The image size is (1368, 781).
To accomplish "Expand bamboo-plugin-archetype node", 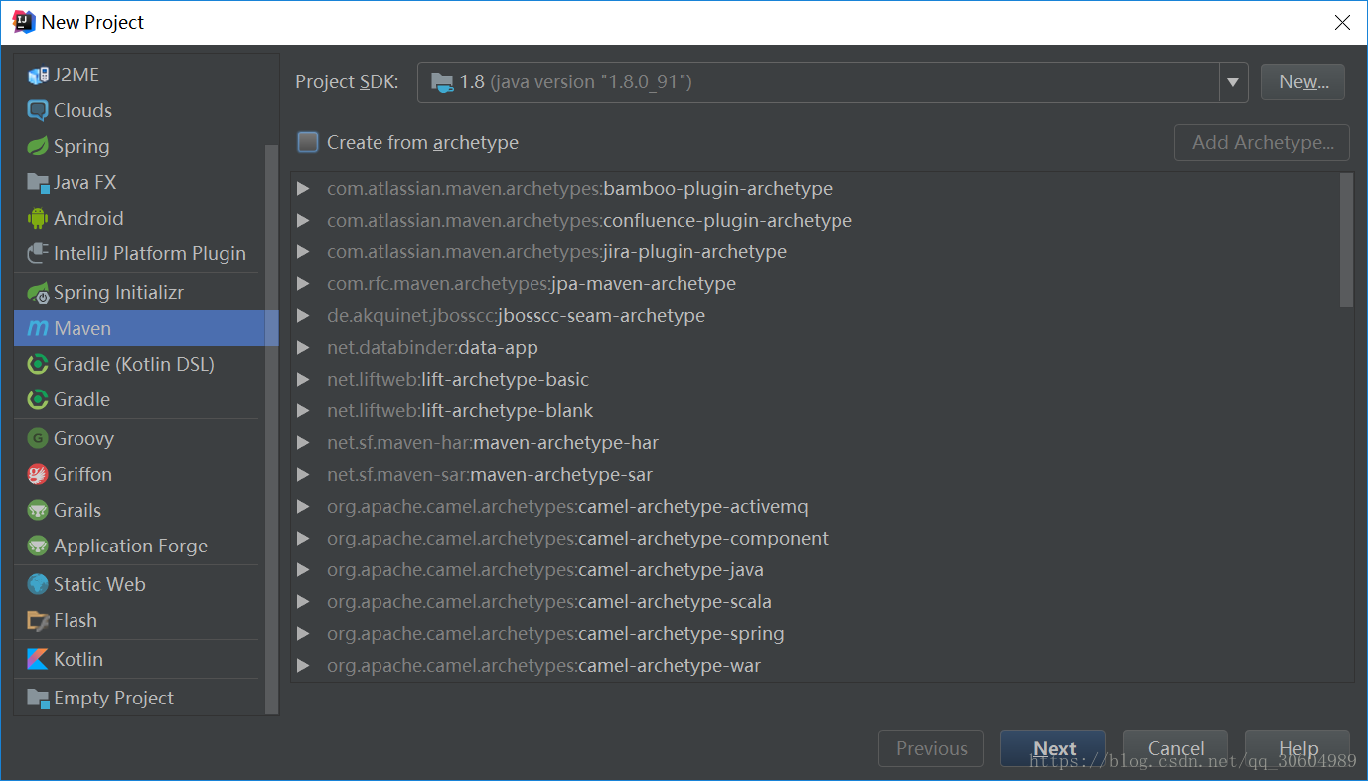I will [304, 189].
